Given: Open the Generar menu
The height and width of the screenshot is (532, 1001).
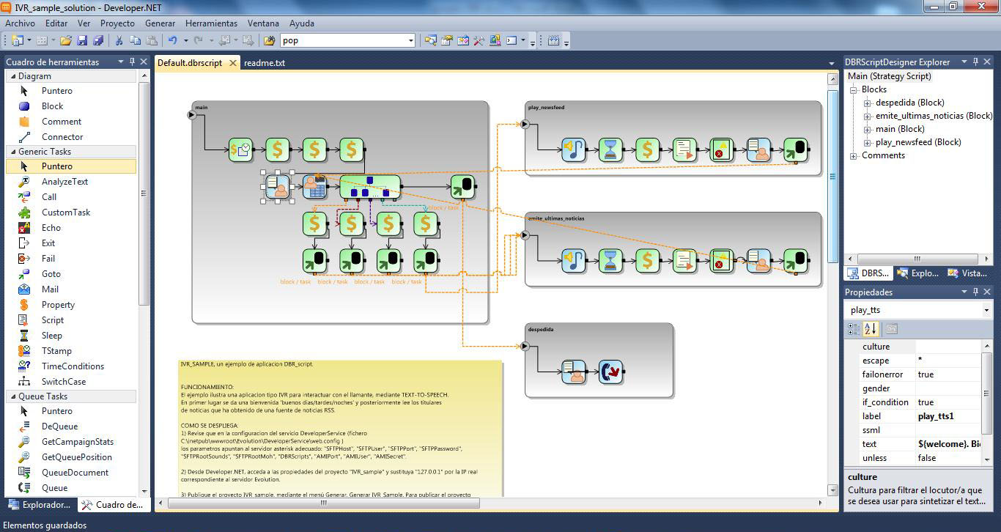Looking at the screenshot, I should click(x=160, y=23).
